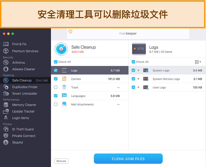Click the Mail Attachments label
This screenshot has width=206, height=167.
click(82, 104)
